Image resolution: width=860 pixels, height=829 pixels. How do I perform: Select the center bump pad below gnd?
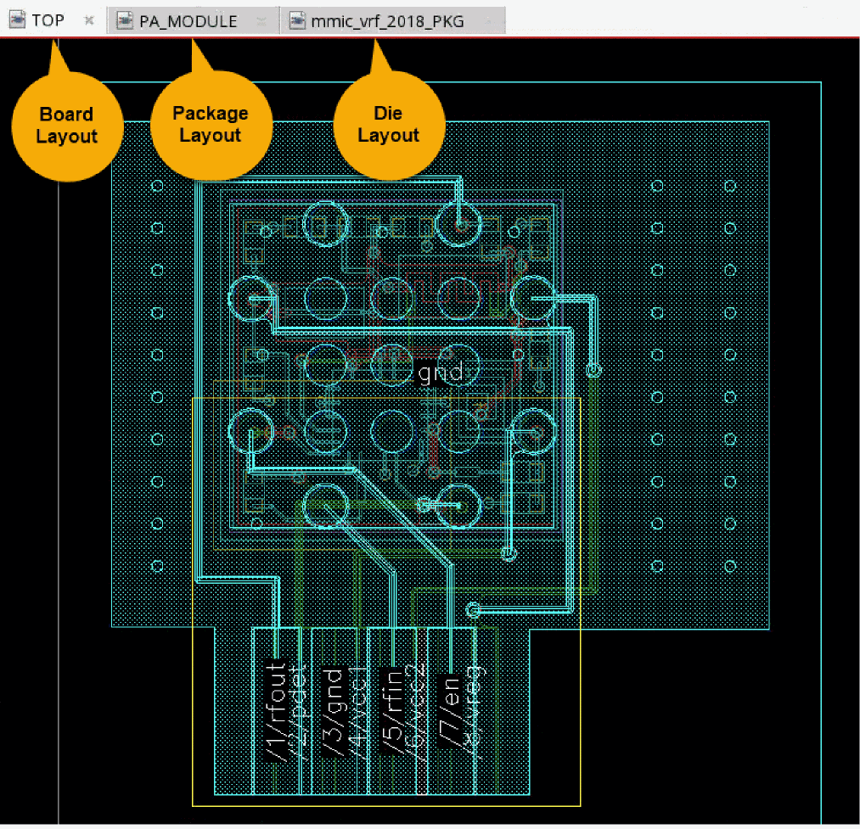[x=391, y=430]
